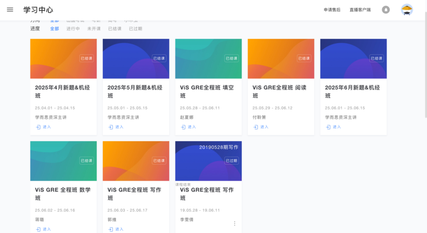Click the 进入 link on 付聆箫's 阅读班 card
427x233 pixels.
[264, 127]
